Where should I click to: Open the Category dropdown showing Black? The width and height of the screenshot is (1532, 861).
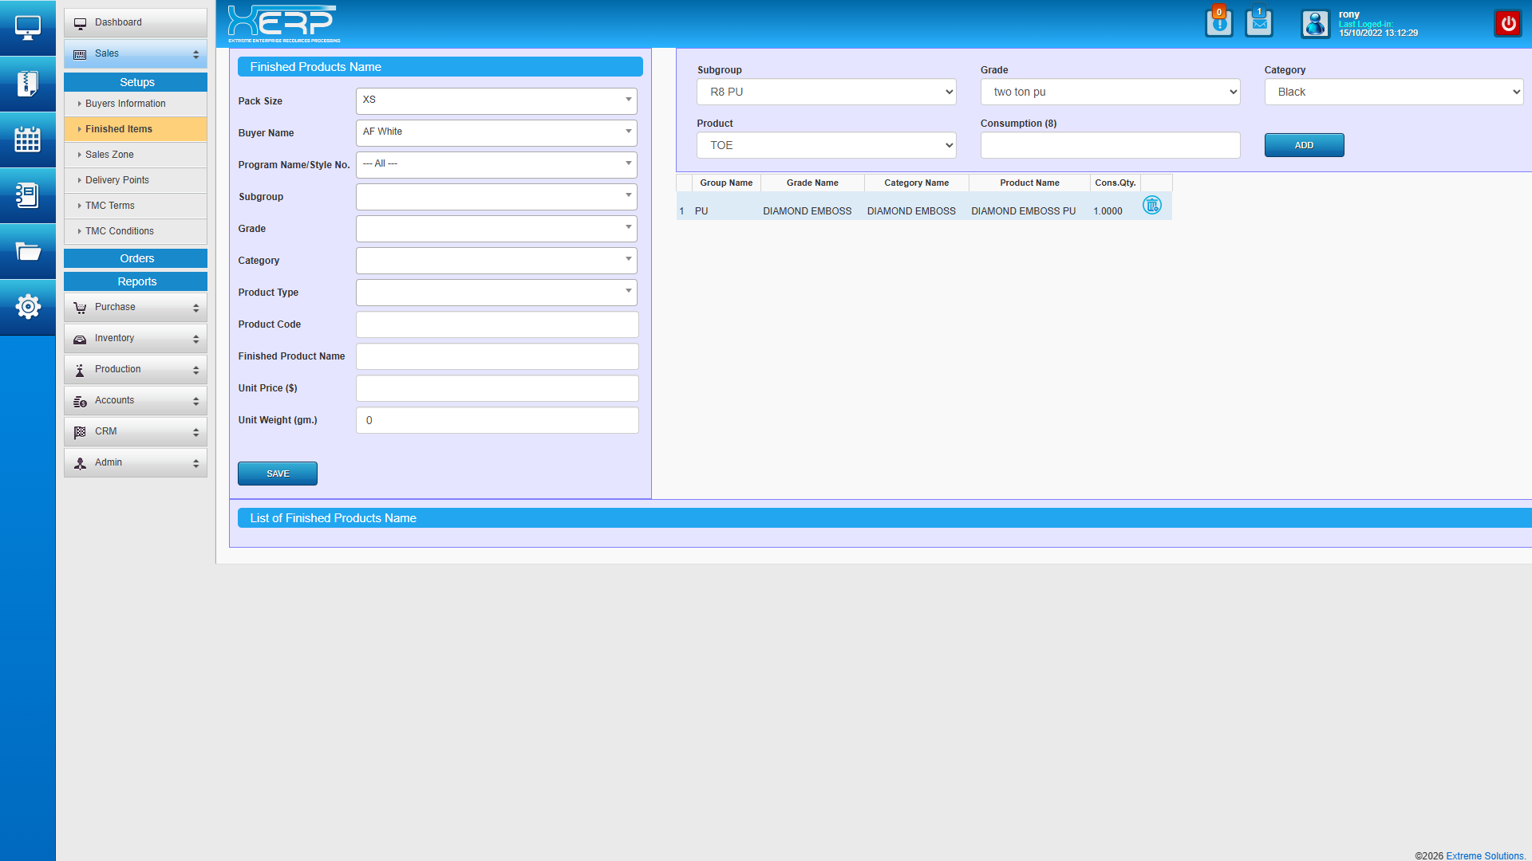point(1393,92)
